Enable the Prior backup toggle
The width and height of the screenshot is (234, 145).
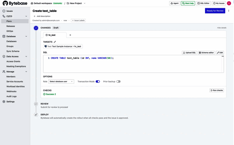(x=118, y=81)
